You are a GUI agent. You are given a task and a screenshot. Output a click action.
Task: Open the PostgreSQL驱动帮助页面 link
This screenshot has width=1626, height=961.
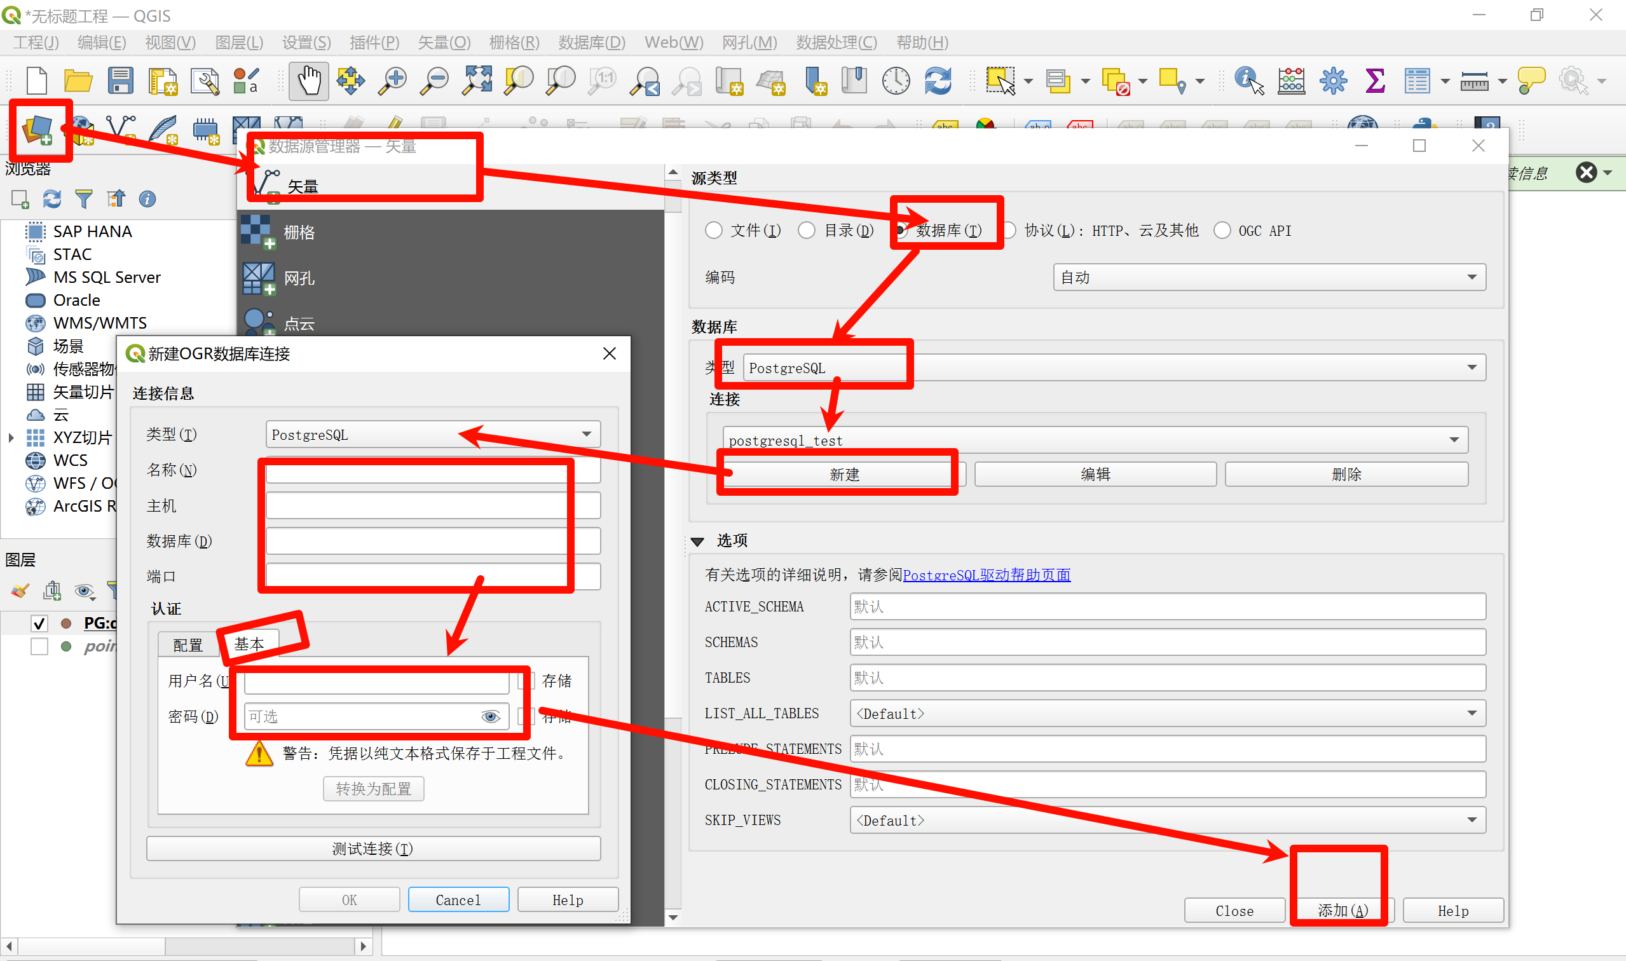[987, 575]
